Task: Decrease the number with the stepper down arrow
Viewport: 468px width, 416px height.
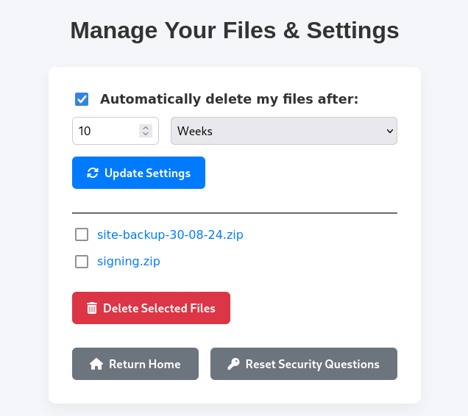Action: [146, 135]
